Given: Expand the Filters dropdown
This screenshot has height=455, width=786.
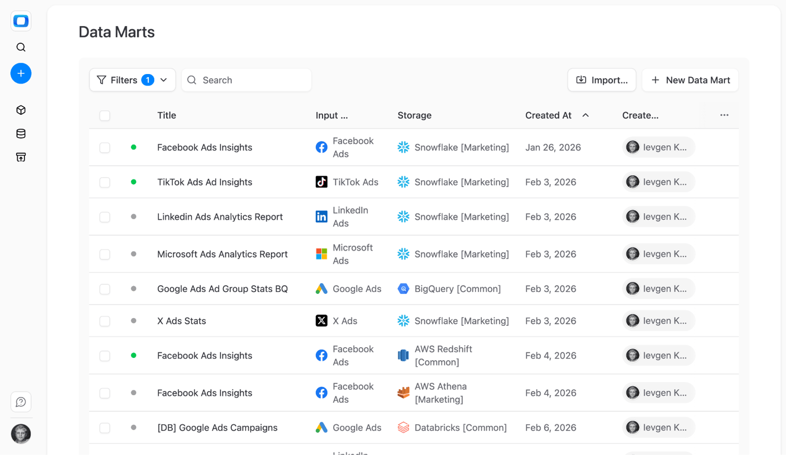Looking at the screenshot, I should click(132, 80).
